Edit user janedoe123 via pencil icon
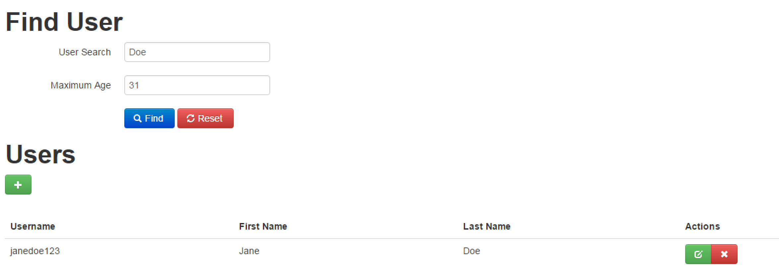 coord(698,254)
